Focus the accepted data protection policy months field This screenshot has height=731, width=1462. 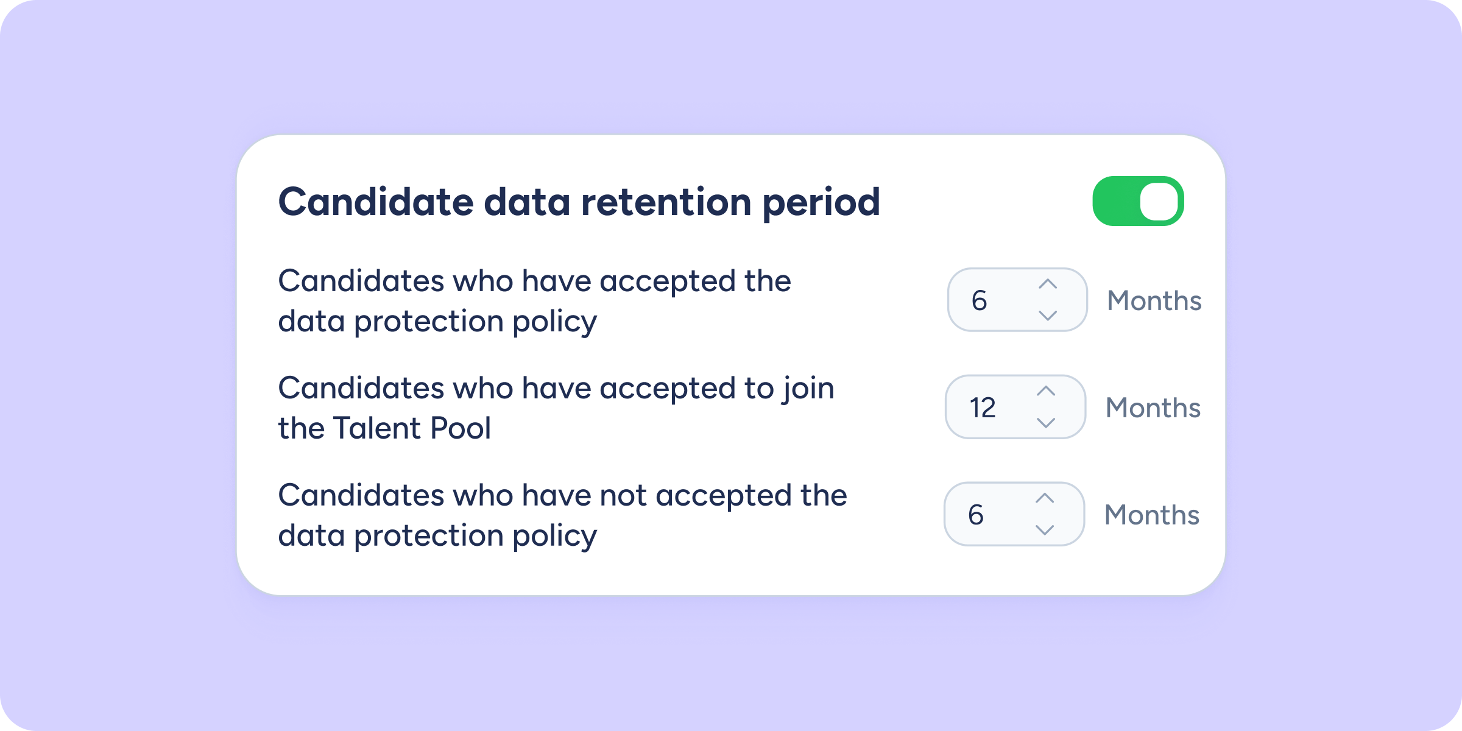tap(999, 300)
